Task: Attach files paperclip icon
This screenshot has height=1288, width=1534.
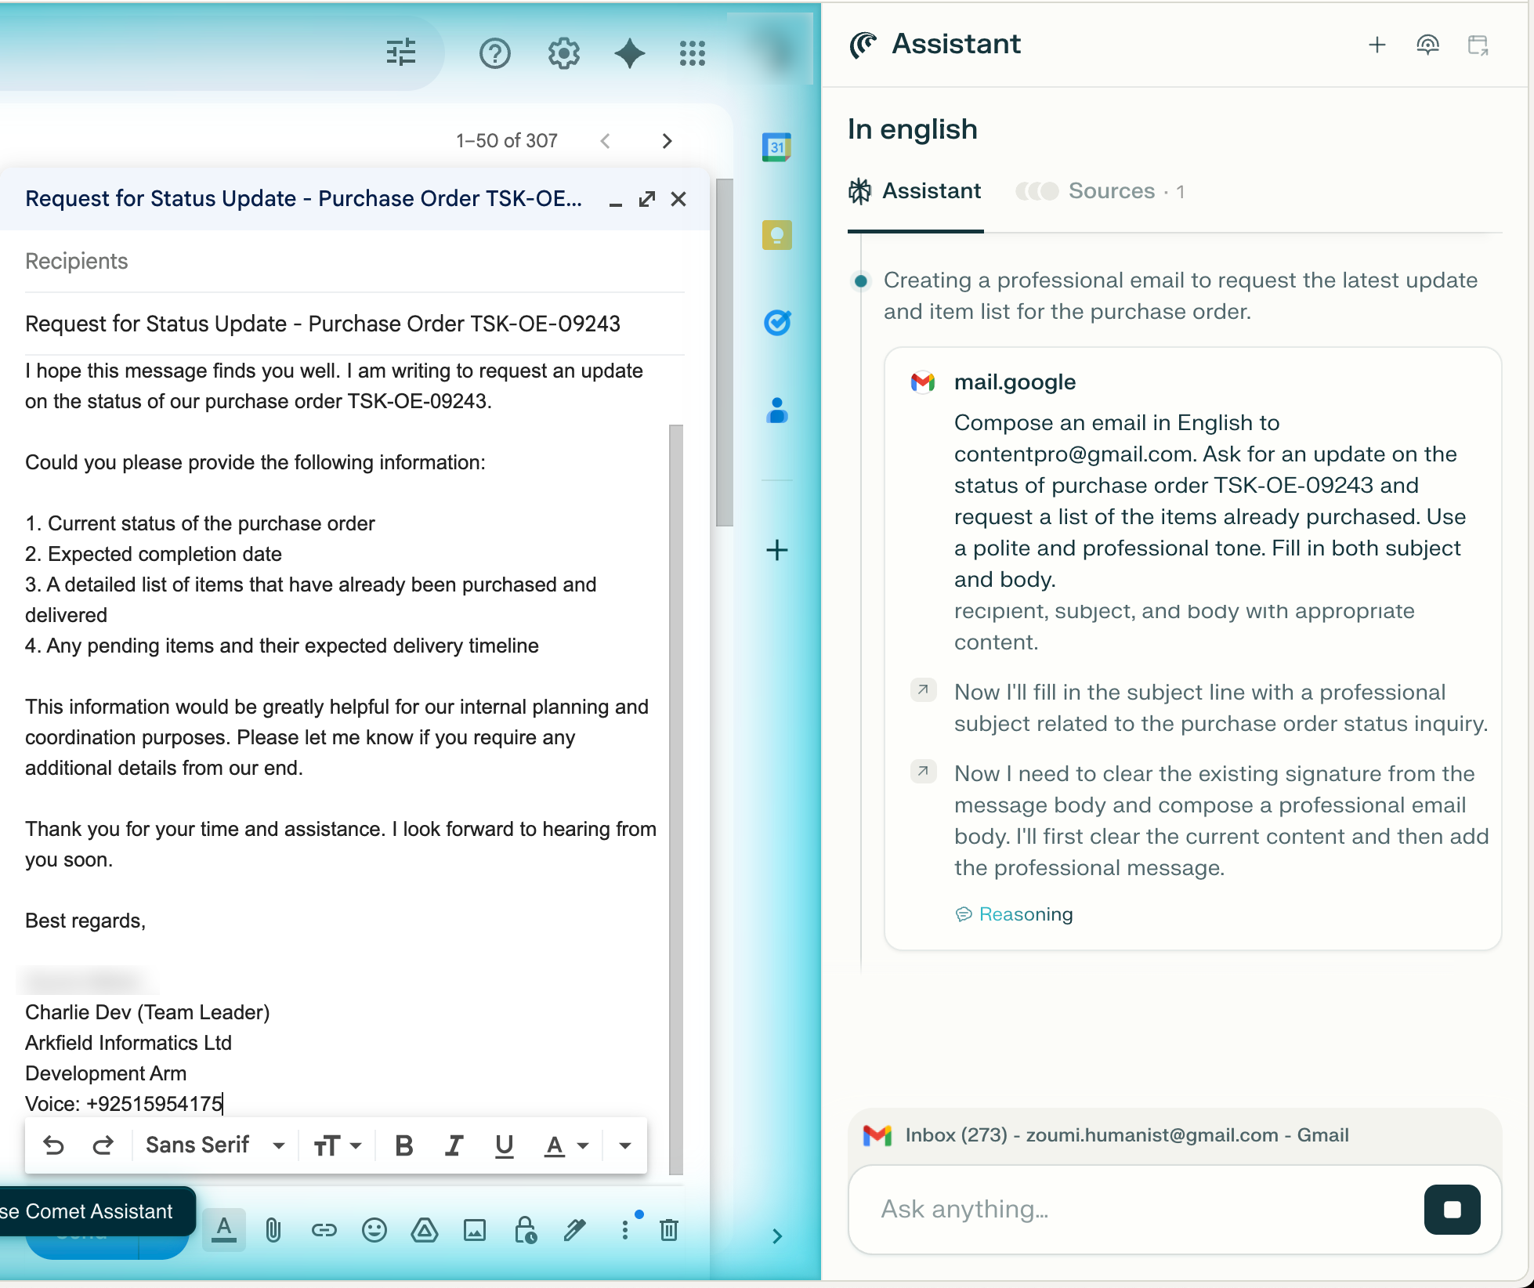Action: tap(273, 1230)
